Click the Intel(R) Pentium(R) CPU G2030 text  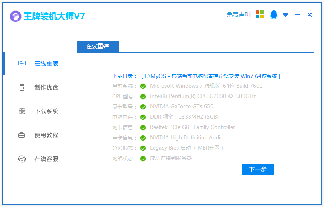point(203,96)
